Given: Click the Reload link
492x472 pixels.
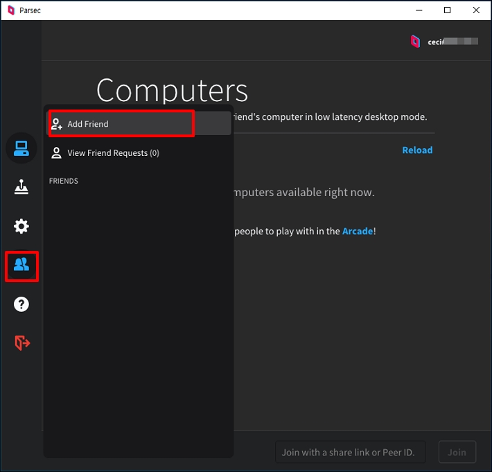Looking at the screenshot, I should (x=417, y=150).
